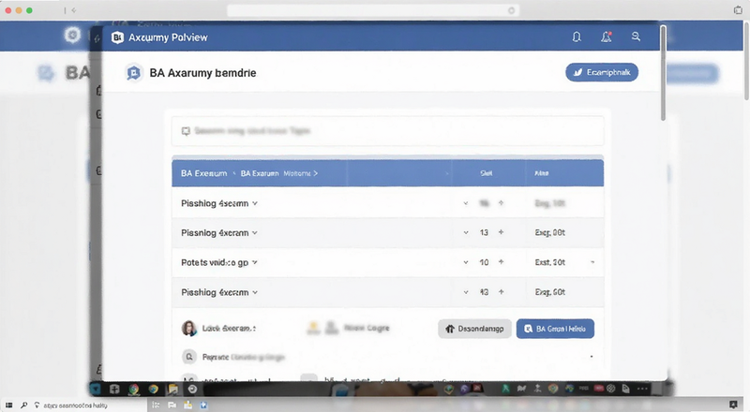Decrease the value 13 stepper
The width and height of the screenshot is (750, 412).
(x=465, y=233)
